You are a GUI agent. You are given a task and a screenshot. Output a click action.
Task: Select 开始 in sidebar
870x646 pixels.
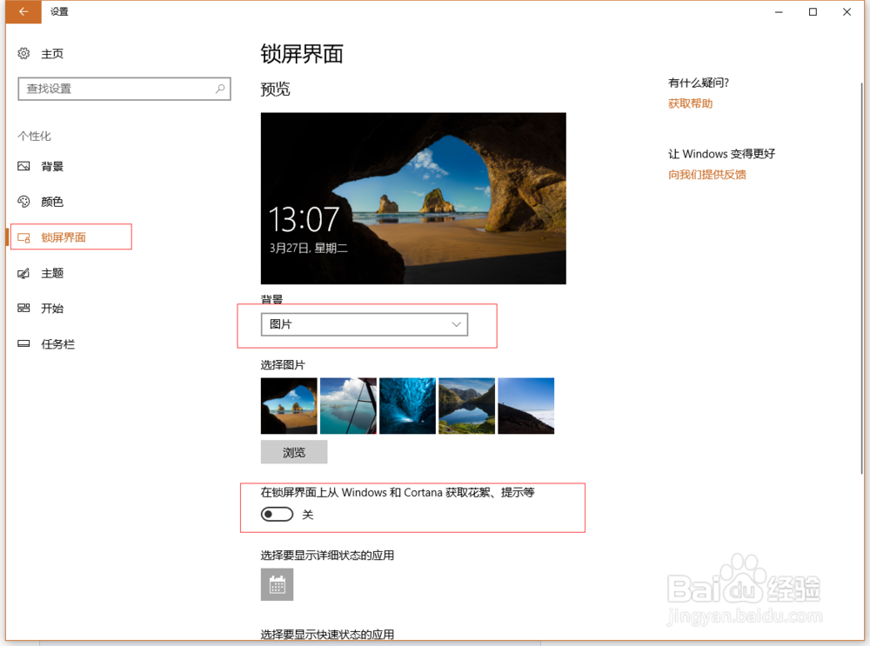(52, 309)
